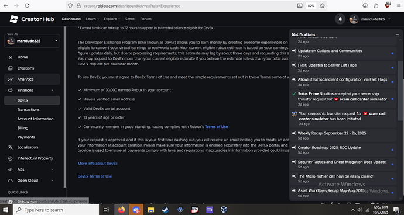Click the Finances piggy bank icon
Screen dimensions: 404x215
(11, 91)
